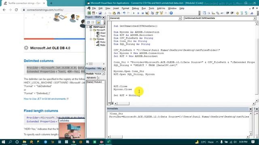Screen dimensions: 259x145
Task: Click Procedure View icon at code window bottom
Action: coord(109,103)
